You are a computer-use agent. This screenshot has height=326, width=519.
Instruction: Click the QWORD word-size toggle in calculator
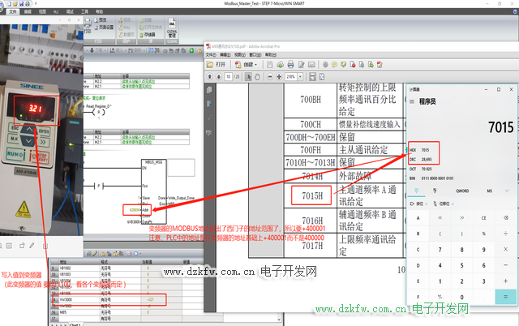(462, 191)
